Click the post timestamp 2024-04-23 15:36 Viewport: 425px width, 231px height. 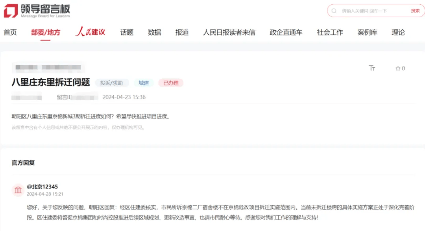124,97
